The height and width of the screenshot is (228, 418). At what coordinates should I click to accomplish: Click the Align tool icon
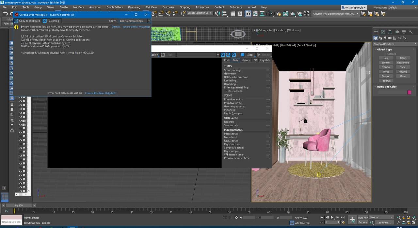coord(225,14)
